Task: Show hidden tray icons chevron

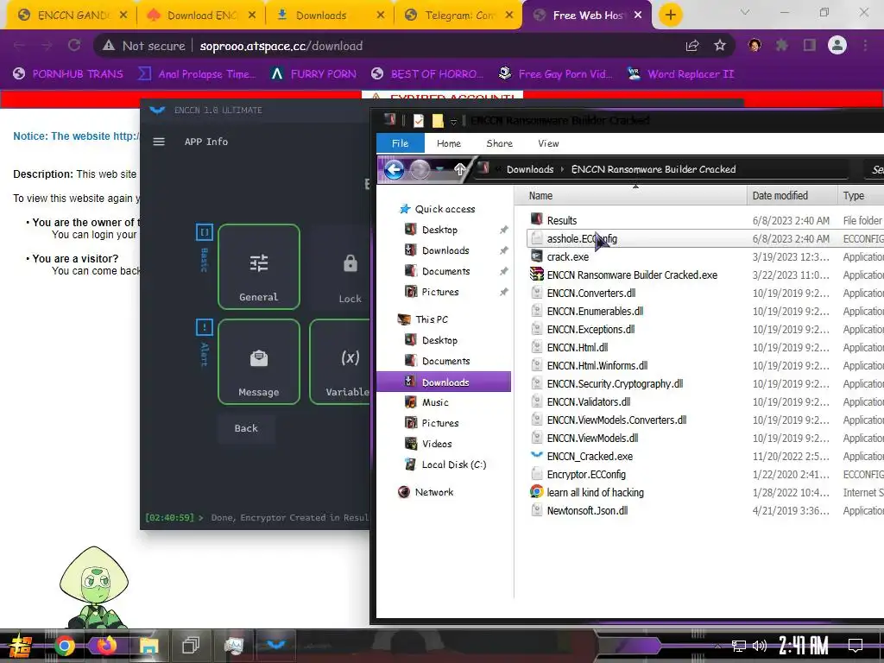Action: (717, 646)
